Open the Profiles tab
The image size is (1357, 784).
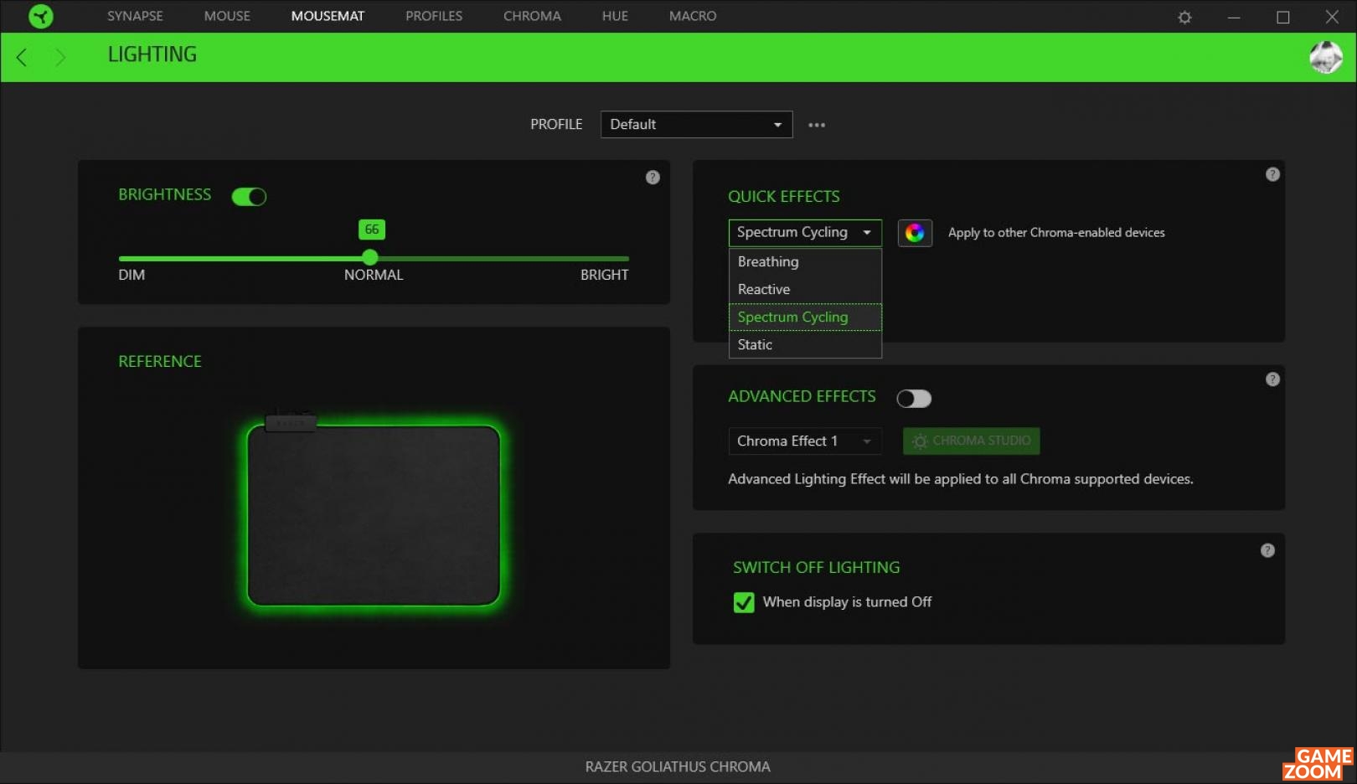point(434,16)
